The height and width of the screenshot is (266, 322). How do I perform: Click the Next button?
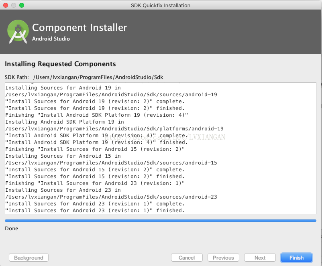pos(260,258)
